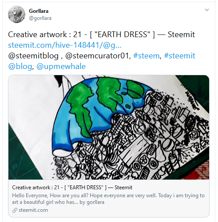Click the #steemit hashtag
Screen dimensions: 218x222
179,56
